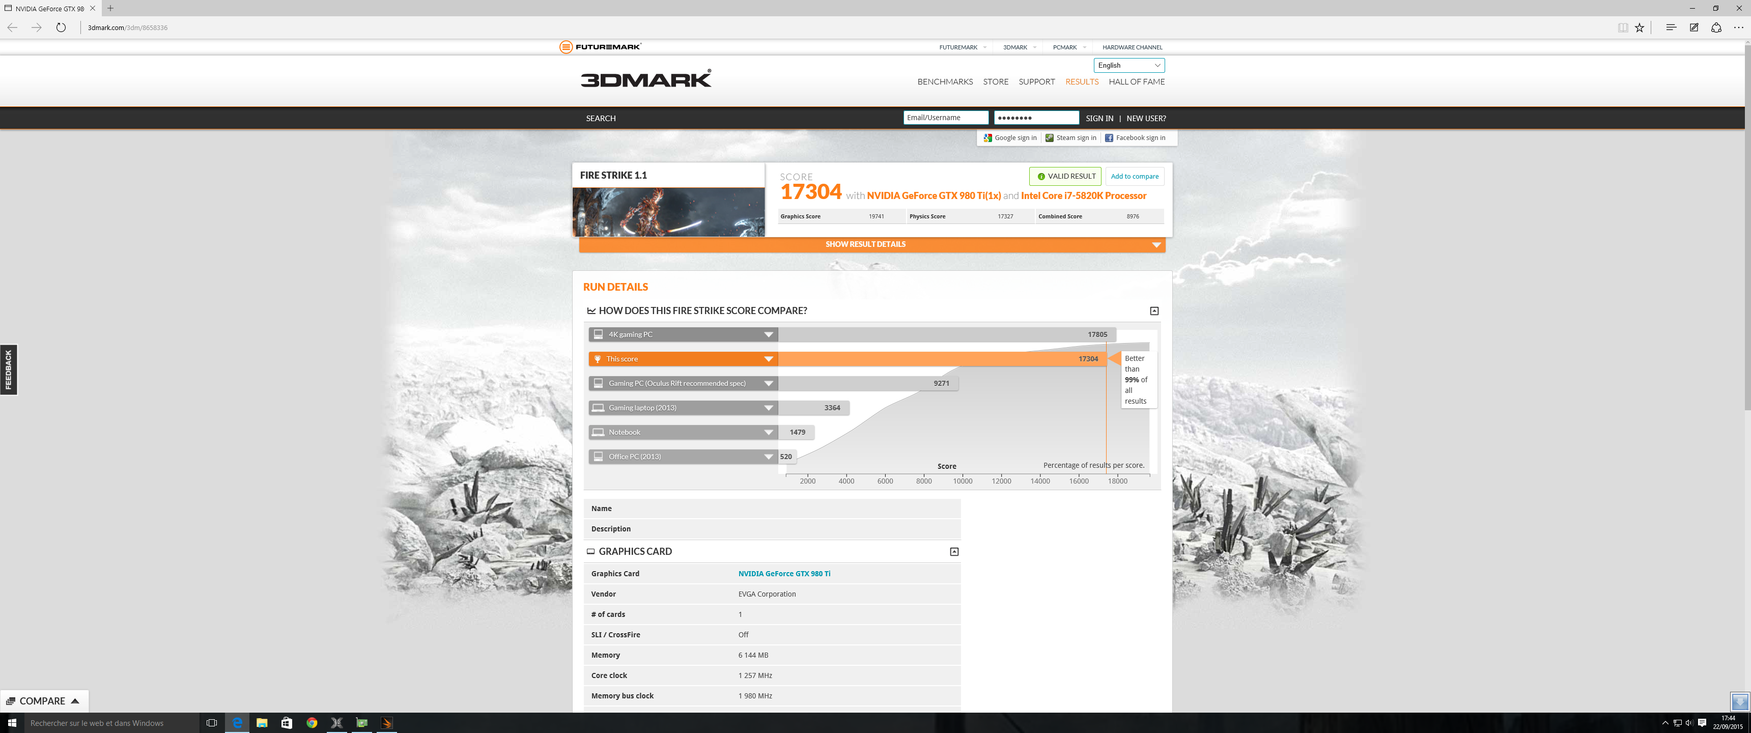This screenshot has height=733, width=1751.
Task: Open the Hall of Fame menu
Action: [1137, 81]
